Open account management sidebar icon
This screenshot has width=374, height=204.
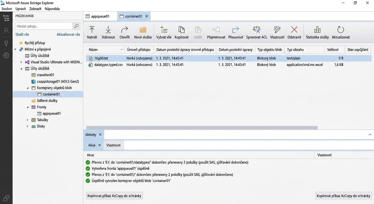[x=6, y=30]
